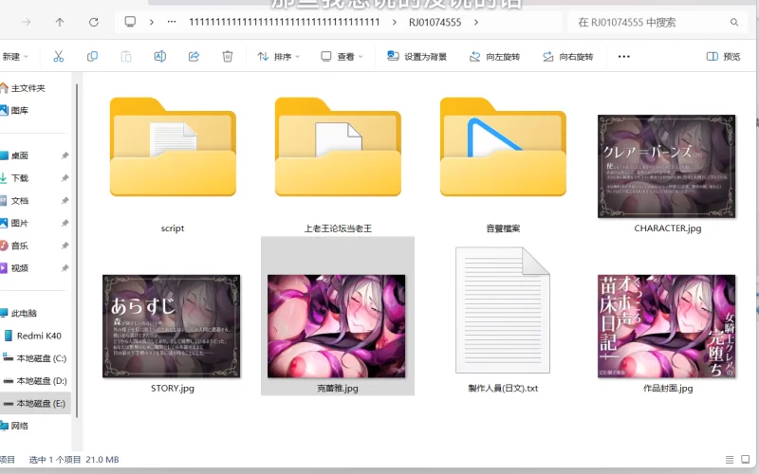Expand chevron next to the monitor icon
This screenshot has height=474, width=759.
coord(152,22)
